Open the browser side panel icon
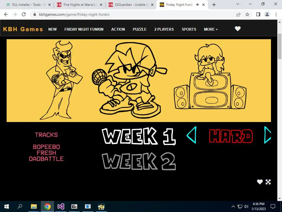 point(258,14)
